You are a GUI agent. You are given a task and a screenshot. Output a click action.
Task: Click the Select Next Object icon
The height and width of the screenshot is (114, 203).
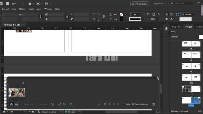point(115,19)
